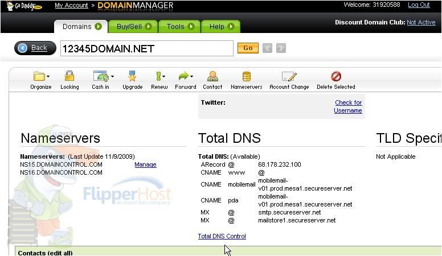Select NS15.DOMAINCONTROL.COM text
This screenshot has height=256, width=442.
[61, 164]
